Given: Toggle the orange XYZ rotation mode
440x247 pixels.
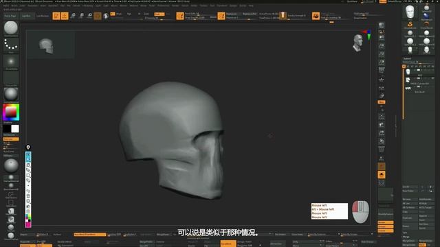Looking at the screenshot, I should click(382, 102).
